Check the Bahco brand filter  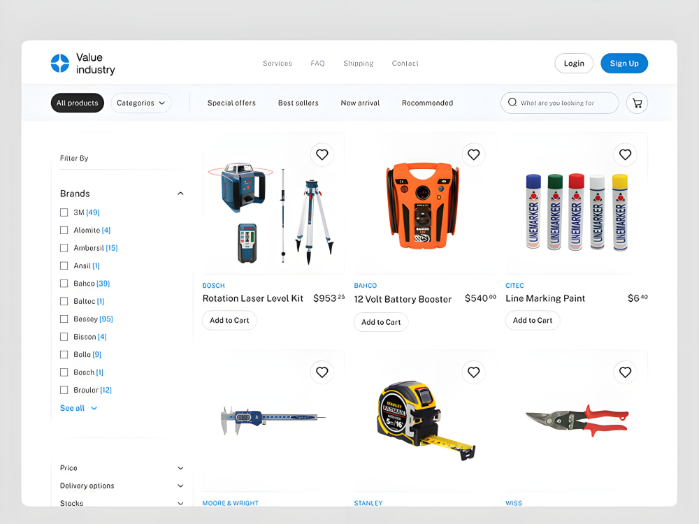[x=64, y=284]
